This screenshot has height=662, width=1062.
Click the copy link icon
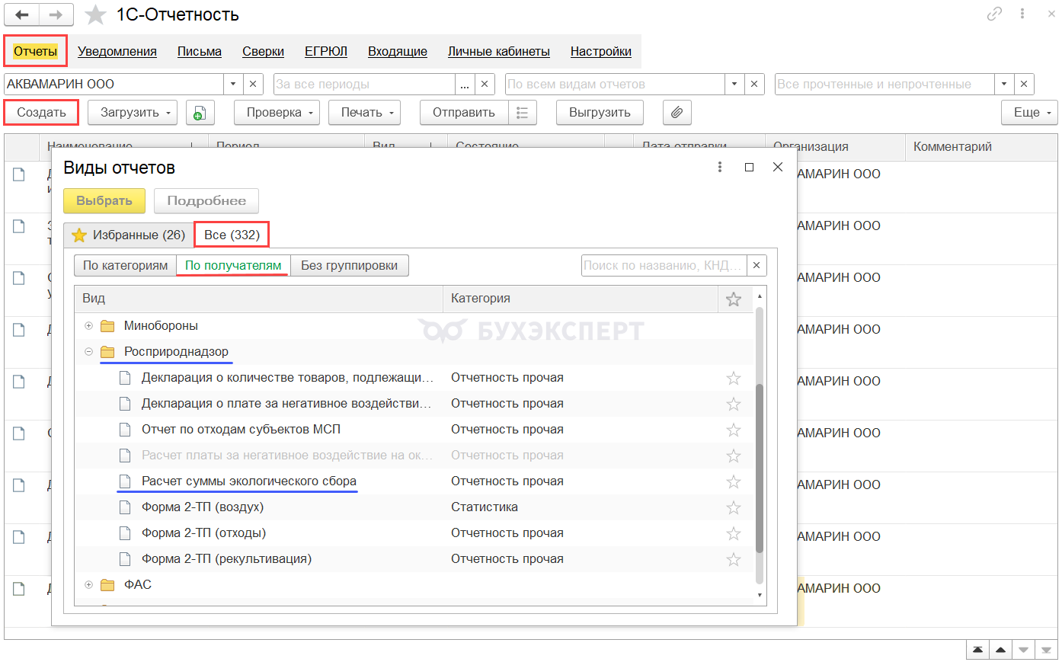[x=994, y=14]
